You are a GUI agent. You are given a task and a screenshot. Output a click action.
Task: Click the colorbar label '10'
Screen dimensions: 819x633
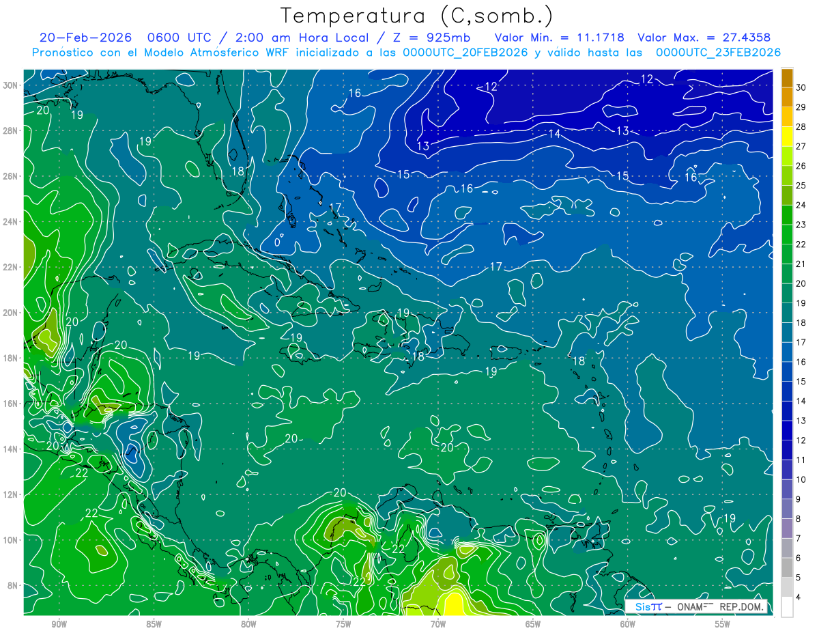tap(801, 479)
